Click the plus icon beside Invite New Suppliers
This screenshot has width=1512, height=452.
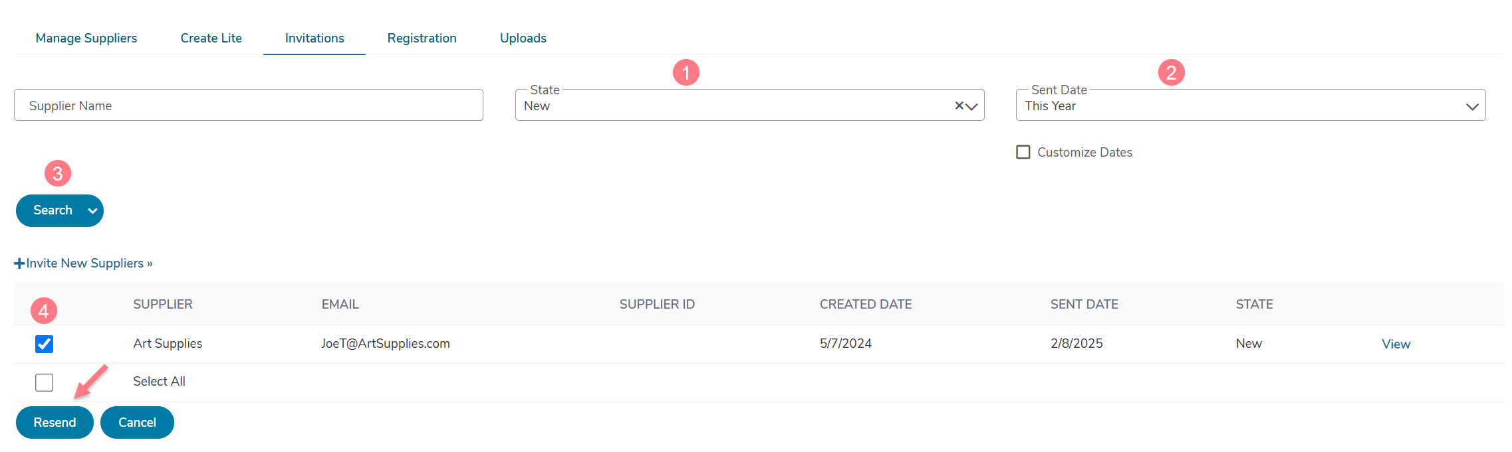pos(19,264)
